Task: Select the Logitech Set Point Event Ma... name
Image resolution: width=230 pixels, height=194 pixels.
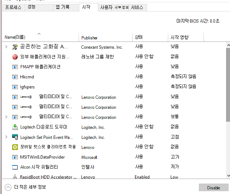Action: pyautogui.click(x=46, y=137)
